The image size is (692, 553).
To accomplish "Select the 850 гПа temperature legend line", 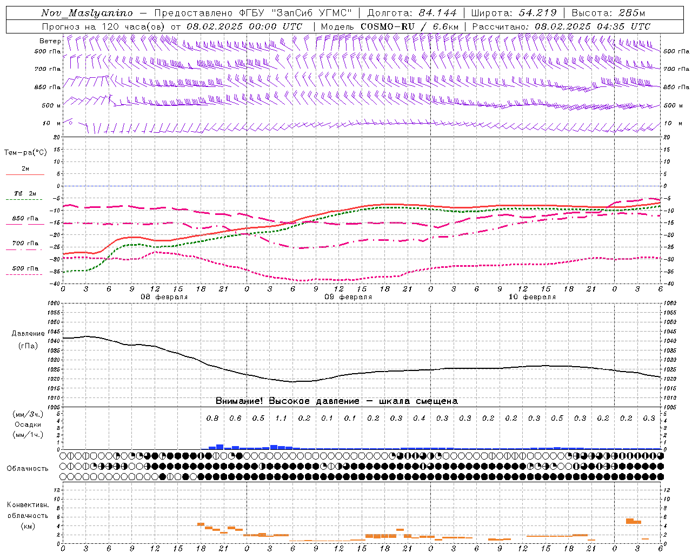I will (25, 224).
